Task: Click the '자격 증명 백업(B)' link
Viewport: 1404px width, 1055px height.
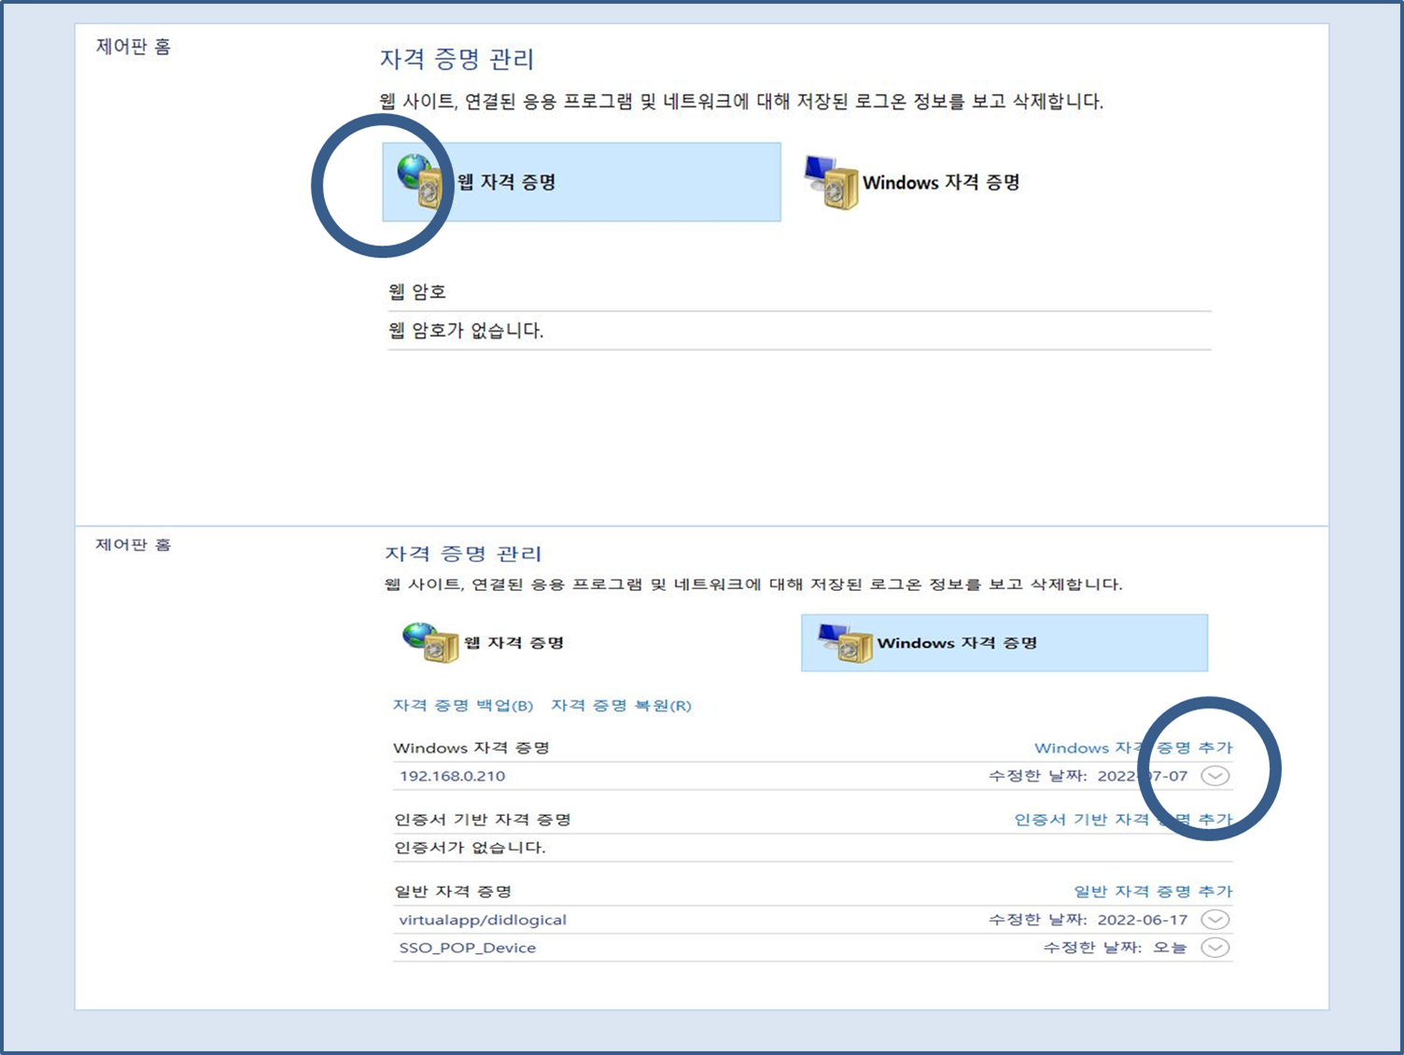Action: pyautogui.click(x=463, y=705)
